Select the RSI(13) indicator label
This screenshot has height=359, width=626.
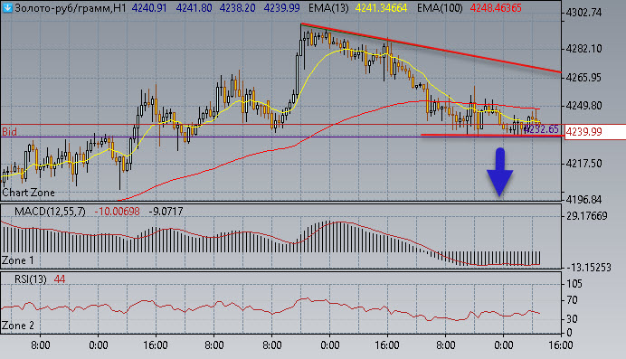(31, 279)
